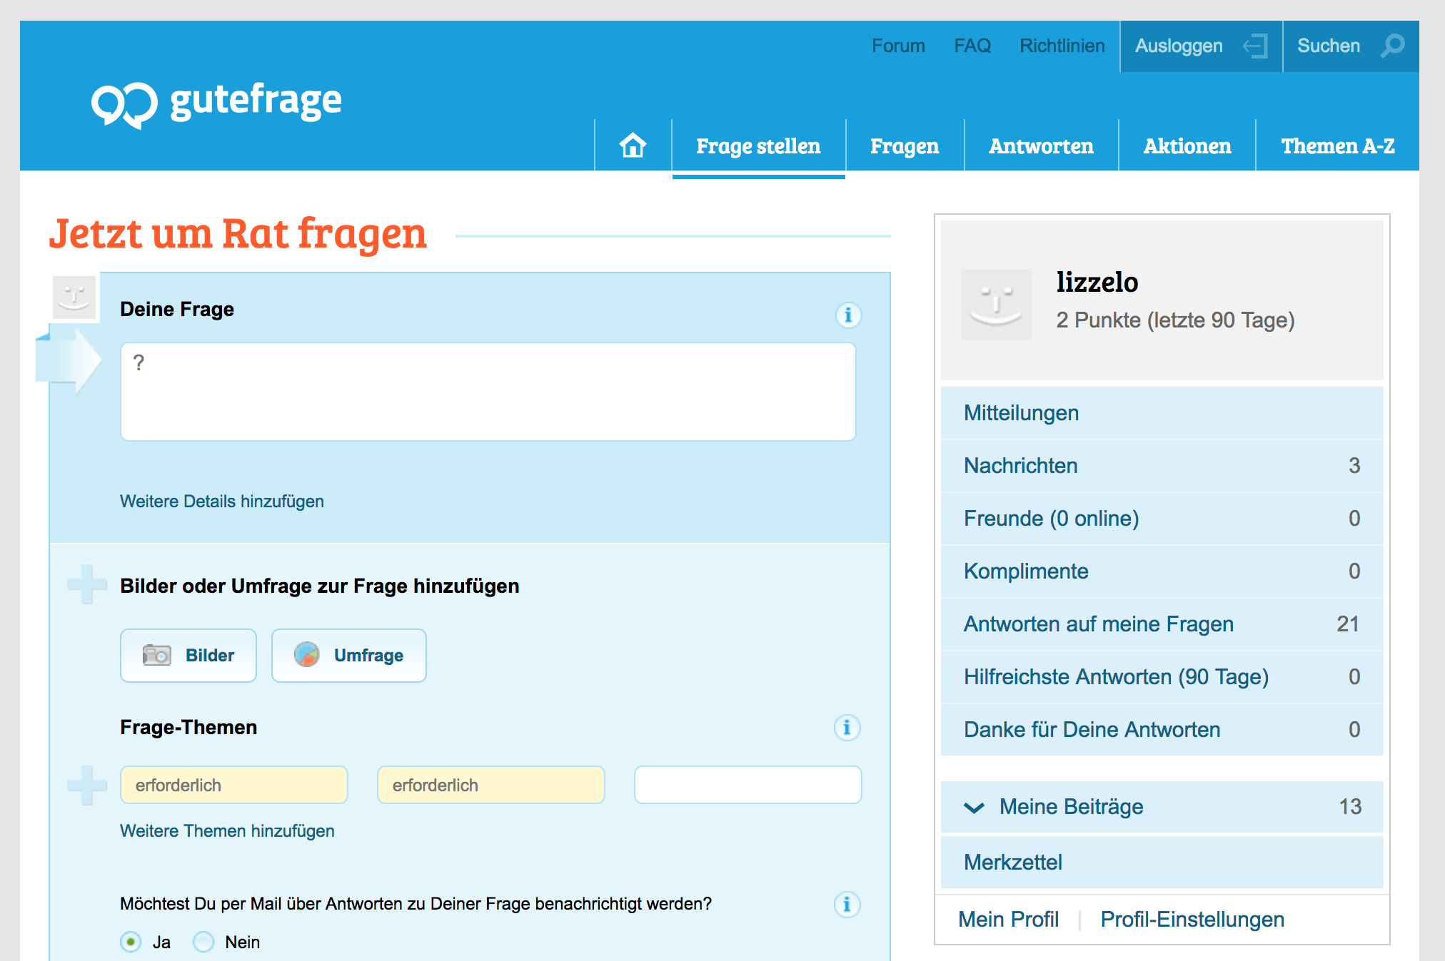The width and height of the screenshot is (1445, 961).
Task: Switch to Themen A-Z tab
Action: click(x=1336, y=146)
